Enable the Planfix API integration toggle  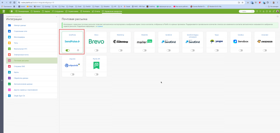(x=96, y=74)
